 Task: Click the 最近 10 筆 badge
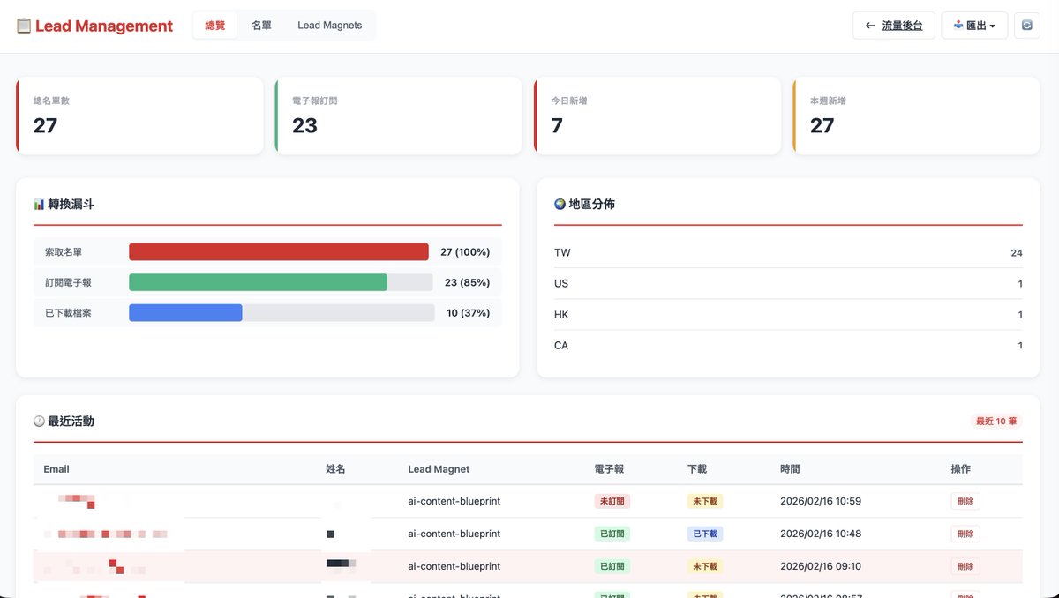tap(996, 422)
